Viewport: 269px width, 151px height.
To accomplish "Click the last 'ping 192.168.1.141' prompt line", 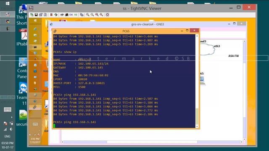I will [75, 122].
